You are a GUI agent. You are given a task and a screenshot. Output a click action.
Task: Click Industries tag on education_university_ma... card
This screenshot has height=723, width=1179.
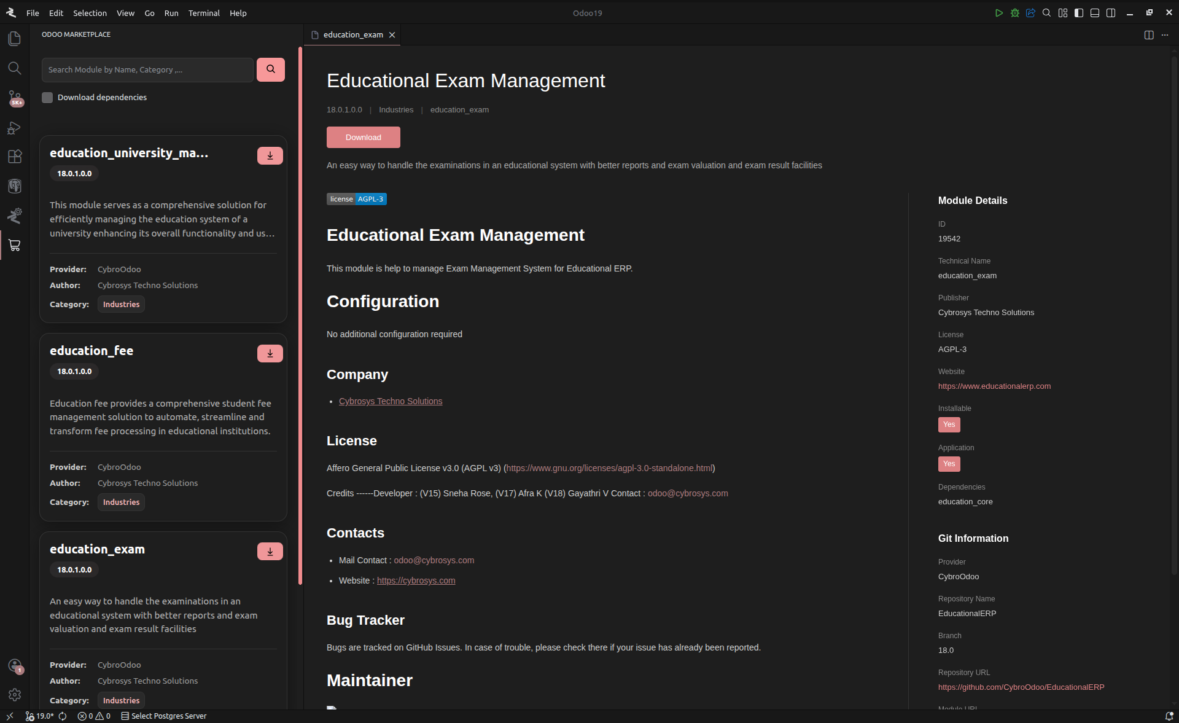[121, 305]
